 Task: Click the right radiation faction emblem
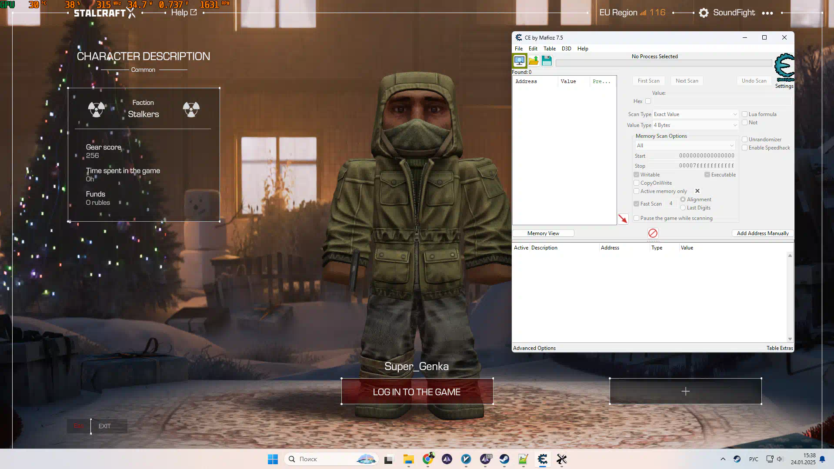(x=191, y=109)
